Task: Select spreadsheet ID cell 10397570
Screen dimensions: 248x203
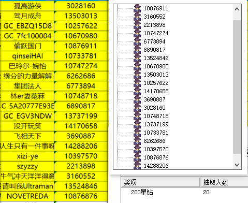Action: point(81,156)
